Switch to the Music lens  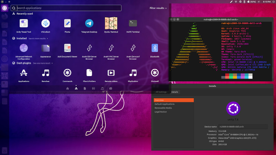(x=102, y=89)
